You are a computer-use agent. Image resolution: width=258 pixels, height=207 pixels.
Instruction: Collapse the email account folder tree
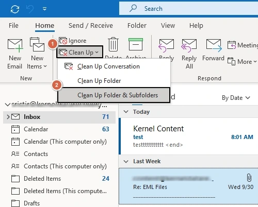[7, 105]
